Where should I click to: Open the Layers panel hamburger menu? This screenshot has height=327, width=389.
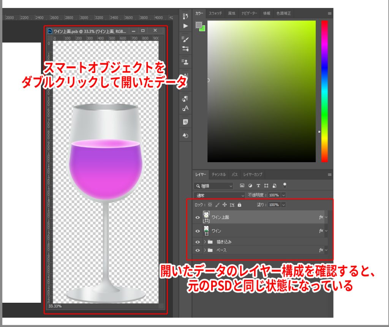pos(329,175)
